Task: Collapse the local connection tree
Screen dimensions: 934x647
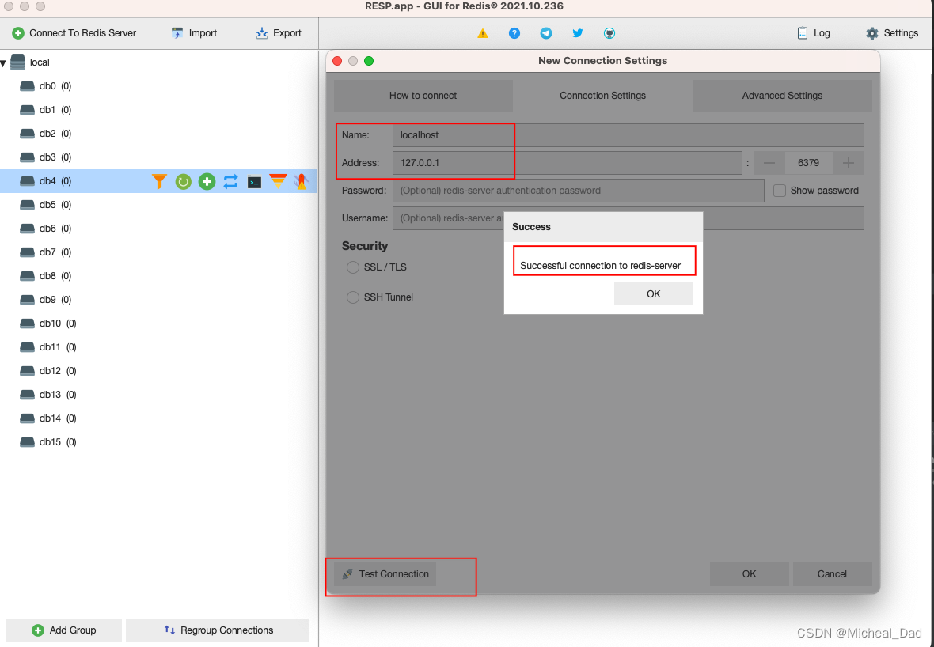Action: click(4, 62)
